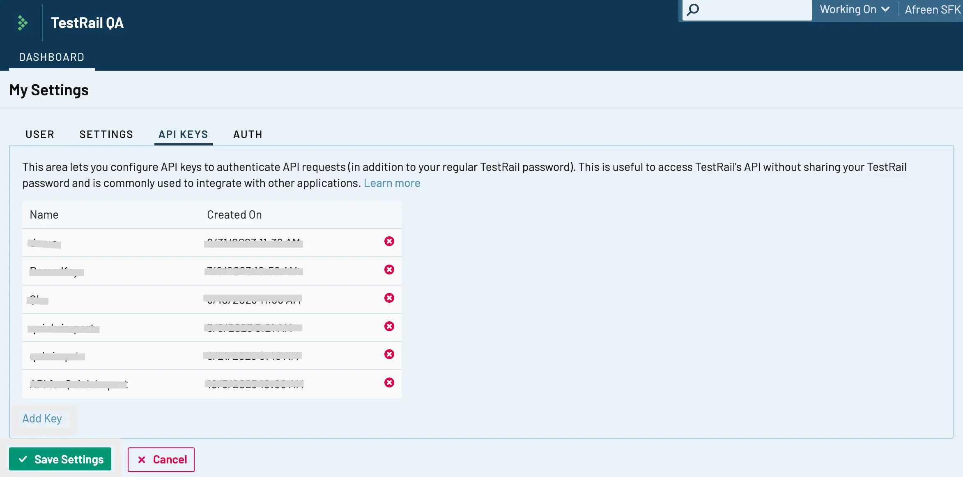Screen dimensions: 963x477
Task: Delete the second API key row
Action: [x=389, y=270]
